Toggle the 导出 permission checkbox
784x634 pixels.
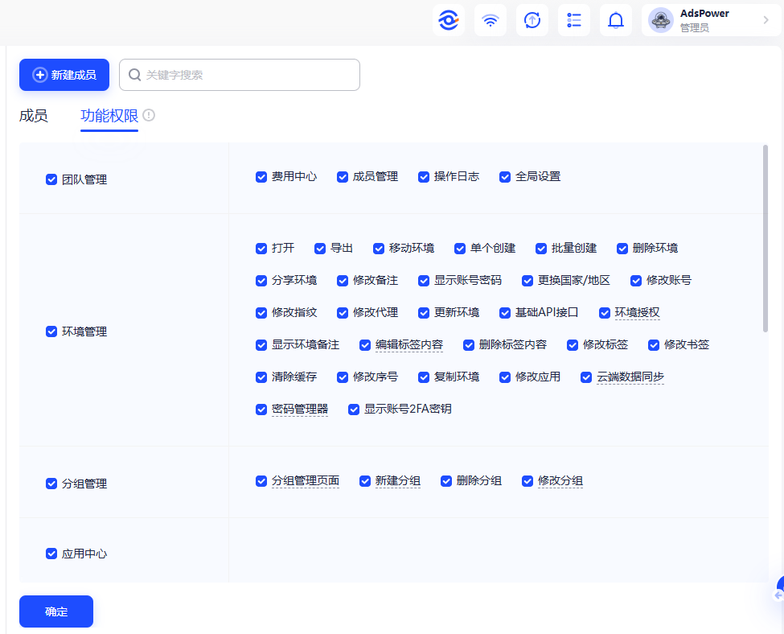[x=320, y=248]
